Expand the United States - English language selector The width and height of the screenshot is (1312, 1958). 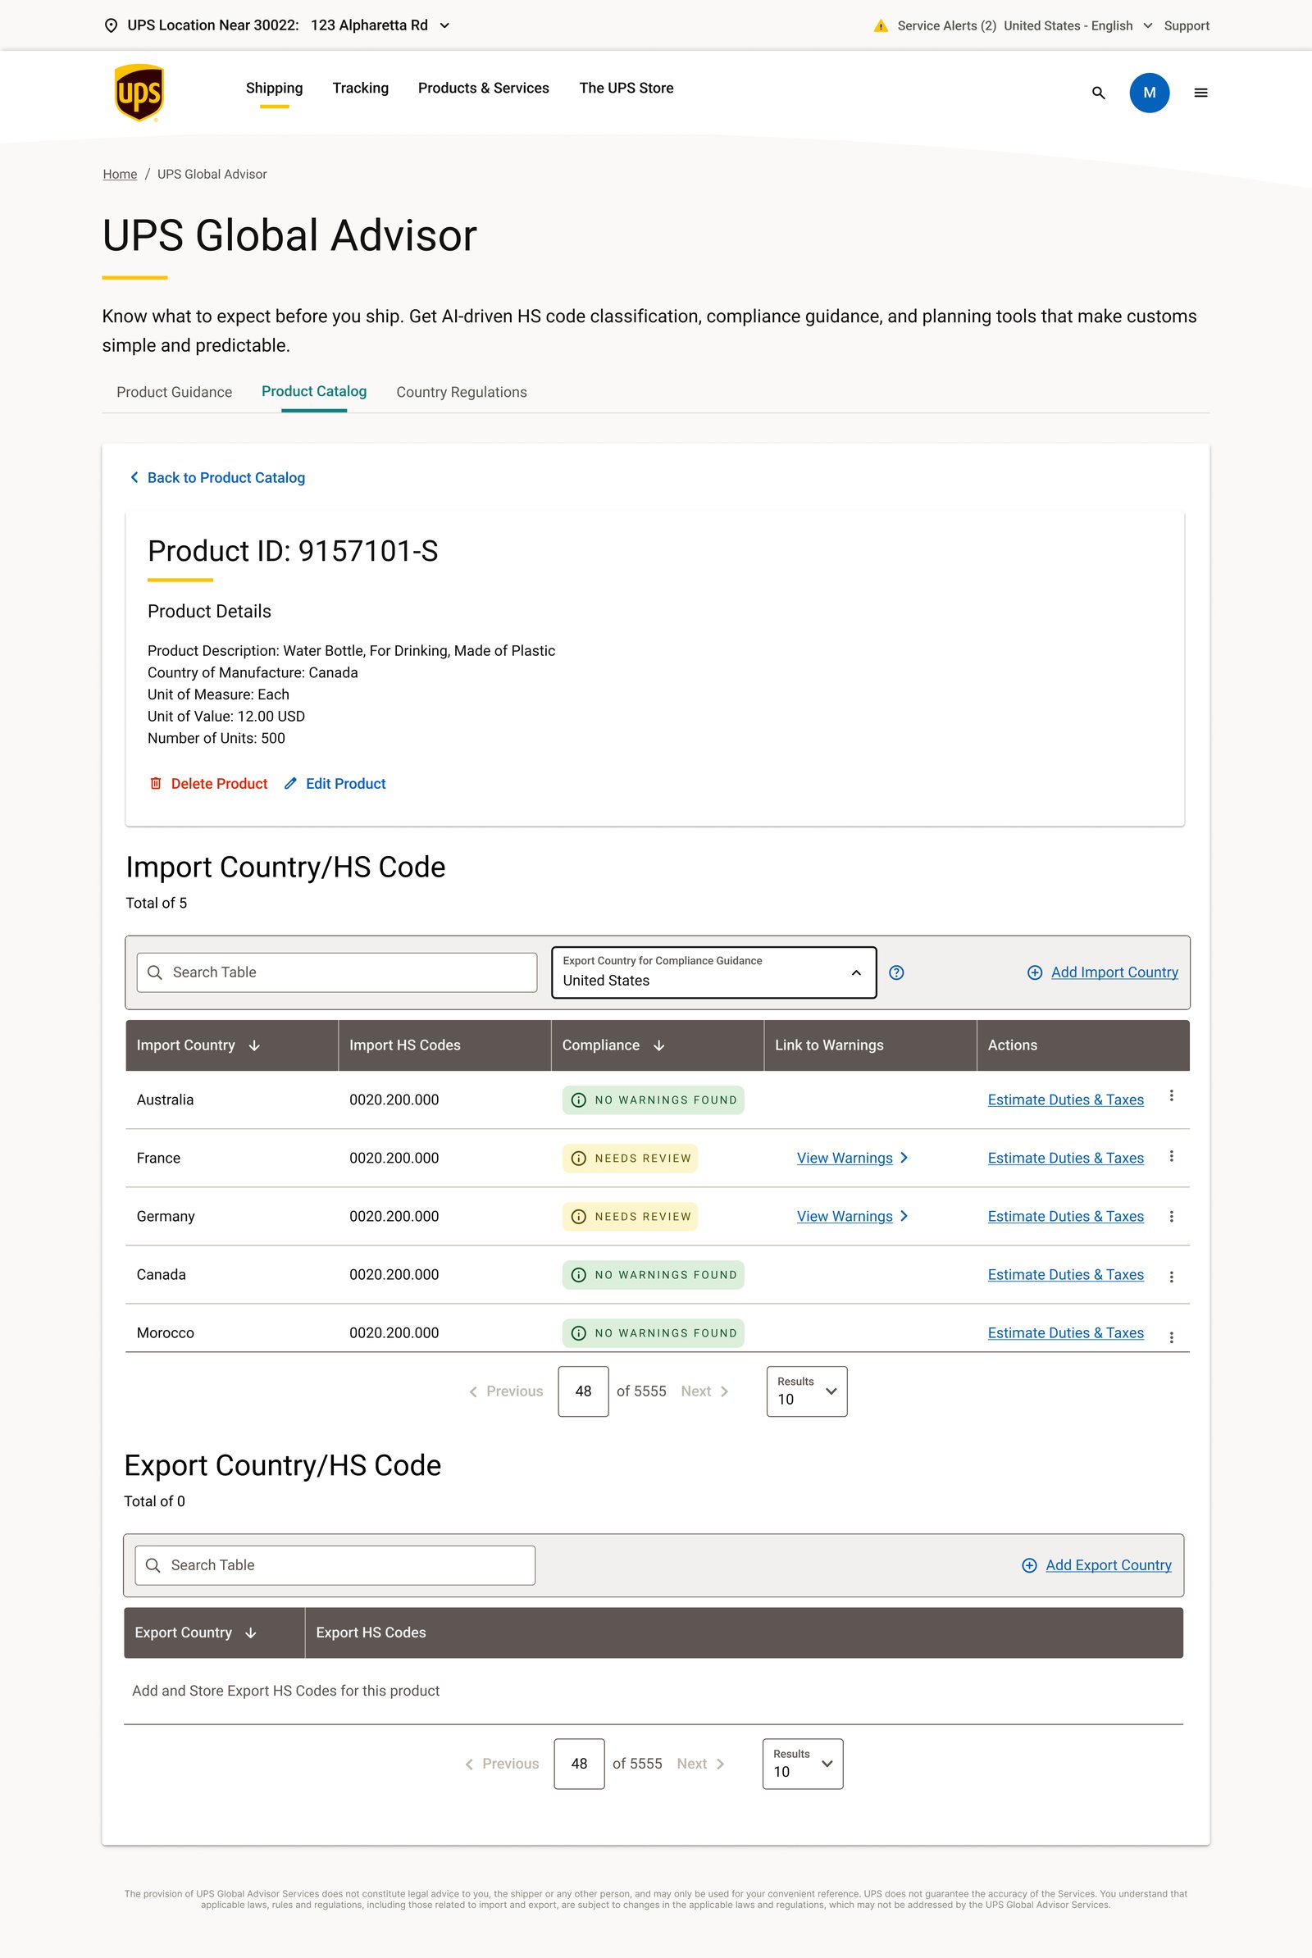[x=1077, y=26]
